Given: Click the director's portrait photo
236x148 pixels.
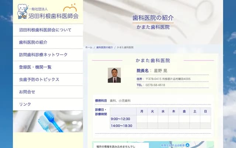Looking at the screenshot, I should coord(114,75).
